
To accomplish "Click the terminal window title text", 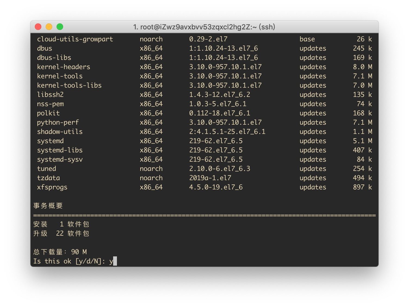I will 204,27.
